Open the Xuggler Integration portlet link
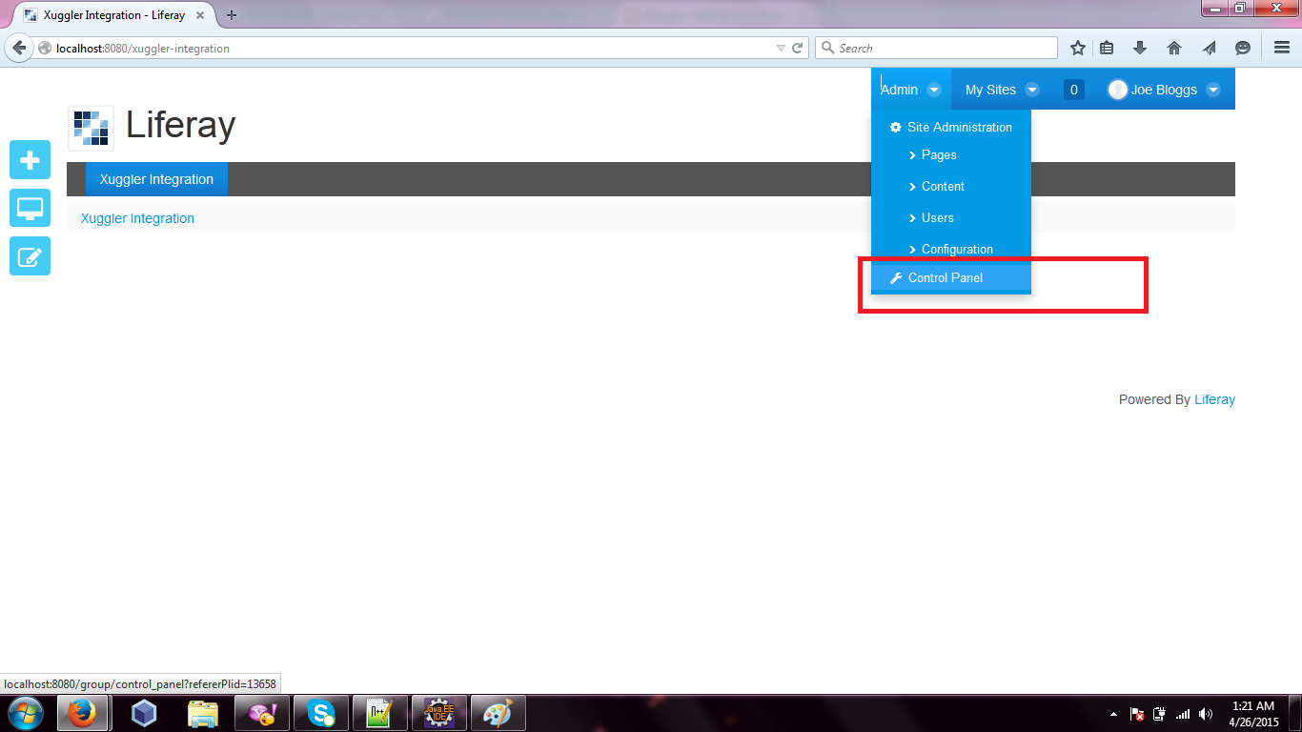 (x=136, y=217)
